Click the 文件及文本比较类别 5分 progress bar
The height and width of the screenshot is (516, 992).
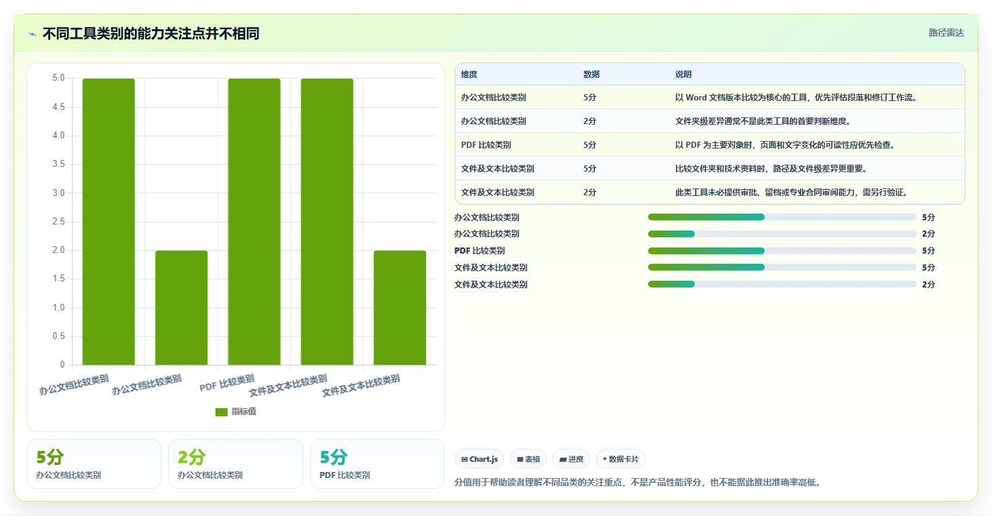pos(782,267)
